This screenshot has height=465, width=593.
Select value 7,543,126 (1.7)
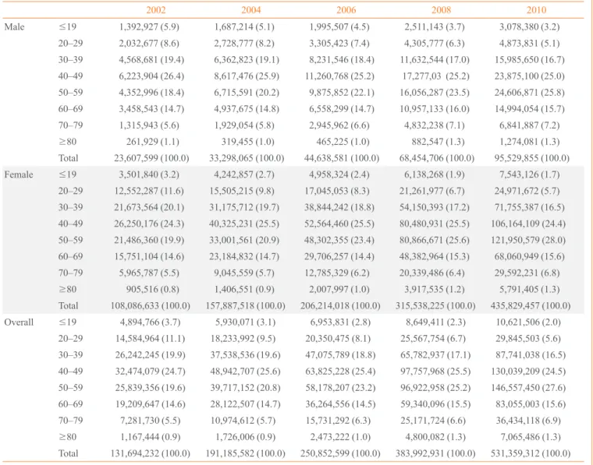pyautogui.click(x=530, y=174)
